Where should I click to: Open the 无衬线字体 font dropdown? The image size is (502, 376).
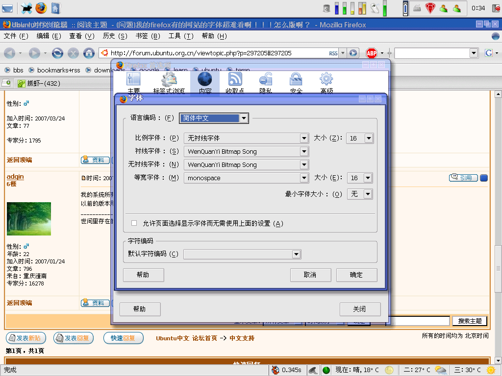pos(246,164)
